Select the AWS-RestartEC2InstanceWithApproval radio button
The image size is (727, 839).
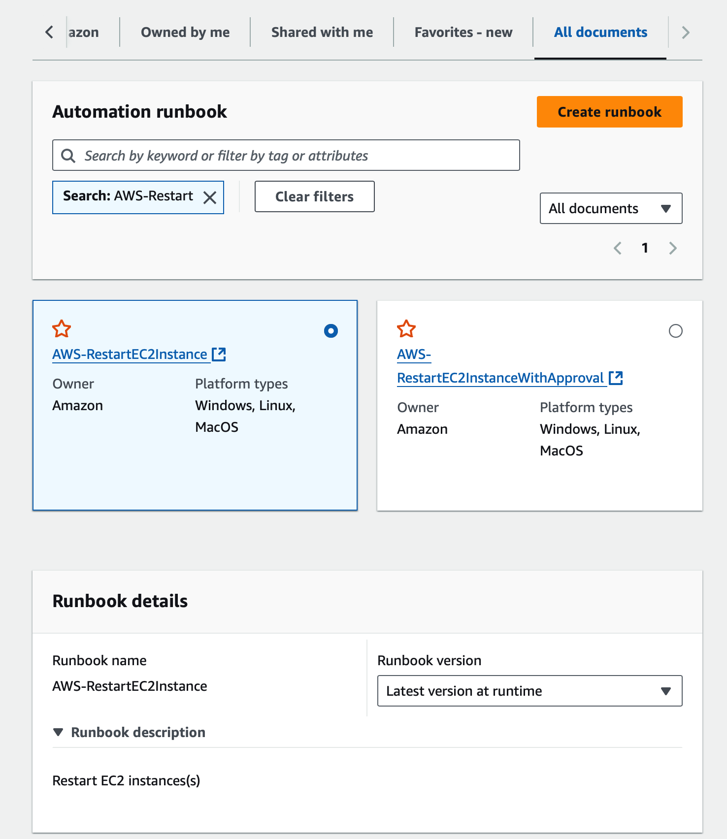(676, 331)
